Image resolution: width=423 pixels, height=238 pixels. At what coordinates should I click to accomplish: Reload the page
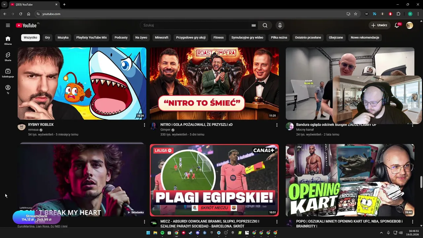(20, 14)
